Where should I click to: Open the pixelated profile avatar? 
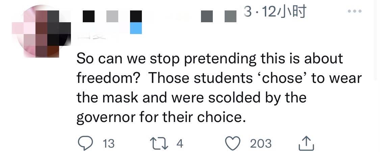point(41,31)
